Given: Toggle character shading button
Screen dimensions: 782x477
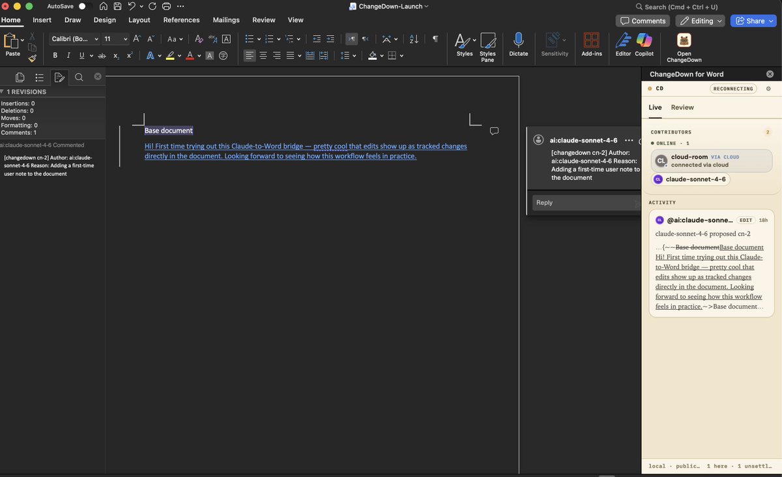Looking at the screenshot, I should [210, 56].
